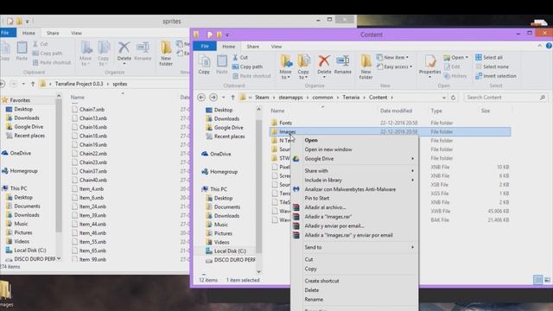Click Paste shortcut in Content ribbon
This screenshot has width=553, height=311.
(x=251, y=76)
